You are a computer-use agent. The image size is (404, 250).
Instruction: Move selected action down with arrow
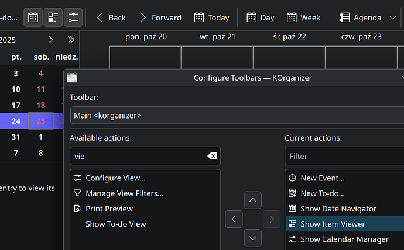tap(252, 238)
